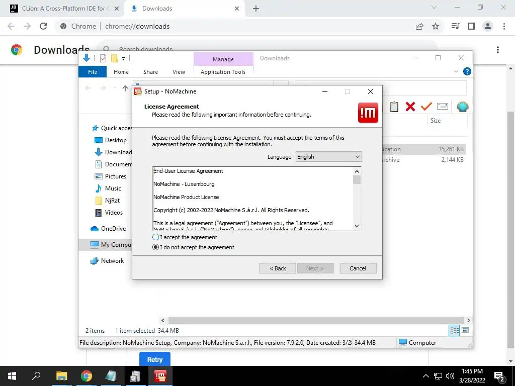The height and width of the screenshot is (386, 515).
Task: Click Explorer horizontal scrollbar left arrow
Action: pyautogui.click(x=163, y=320)
